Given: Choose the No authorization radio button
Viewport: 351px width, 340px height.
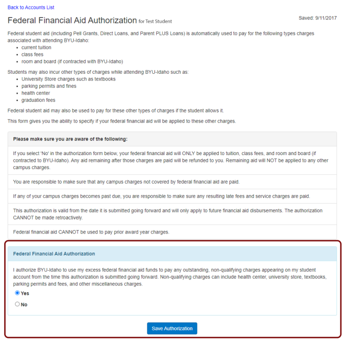Looking at the screenshot, I should (18, 304).
